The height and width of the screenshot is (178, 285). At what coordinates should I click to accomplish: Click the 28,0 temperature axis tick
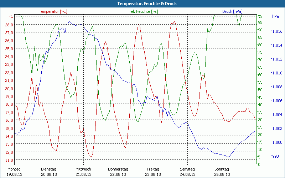click(x=9, y=25)
